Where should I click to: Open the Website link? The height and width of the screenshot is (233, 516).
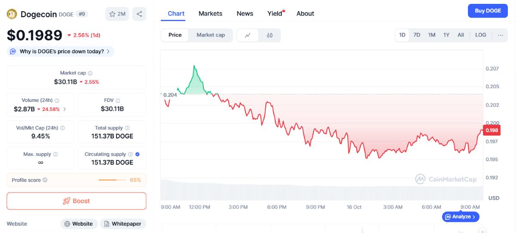click(78, 224)
